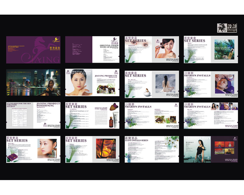
Task: Click the 'INTRODUCTION' heading text
Action: point(197,138)
